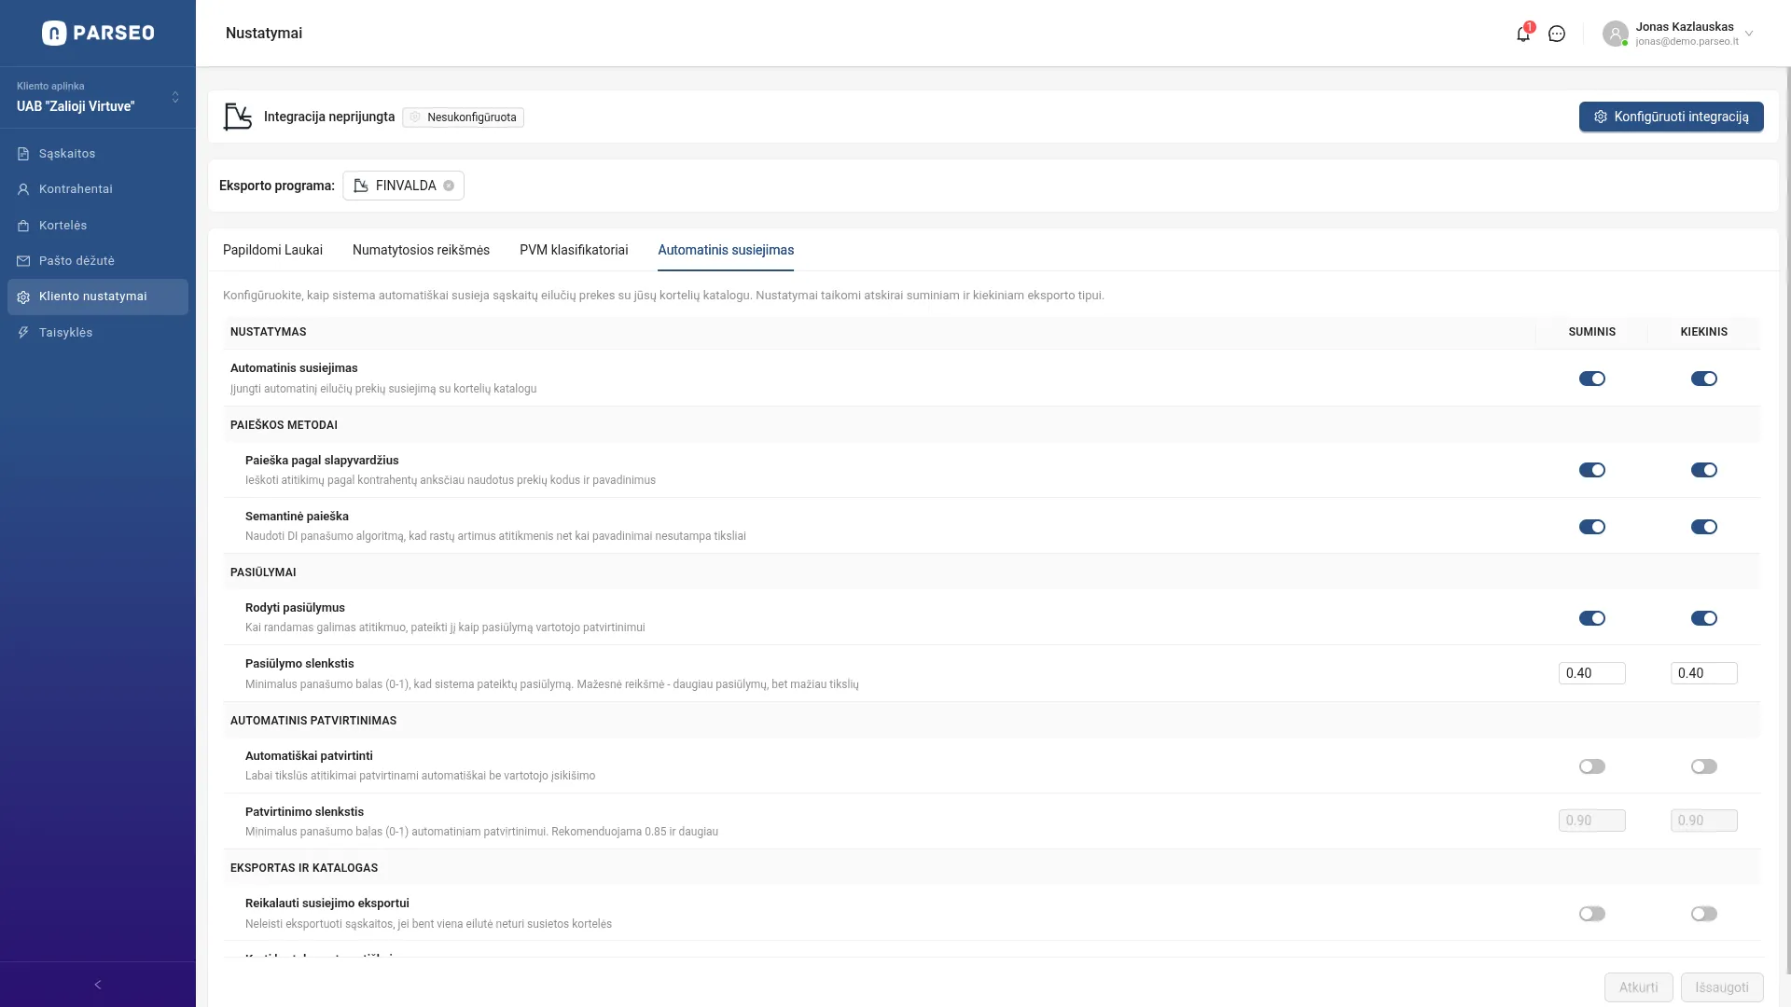Enable Suminis Automatiškai patvirtinti toggle
The image size is (1791, 1007).
pos(1591,766)
